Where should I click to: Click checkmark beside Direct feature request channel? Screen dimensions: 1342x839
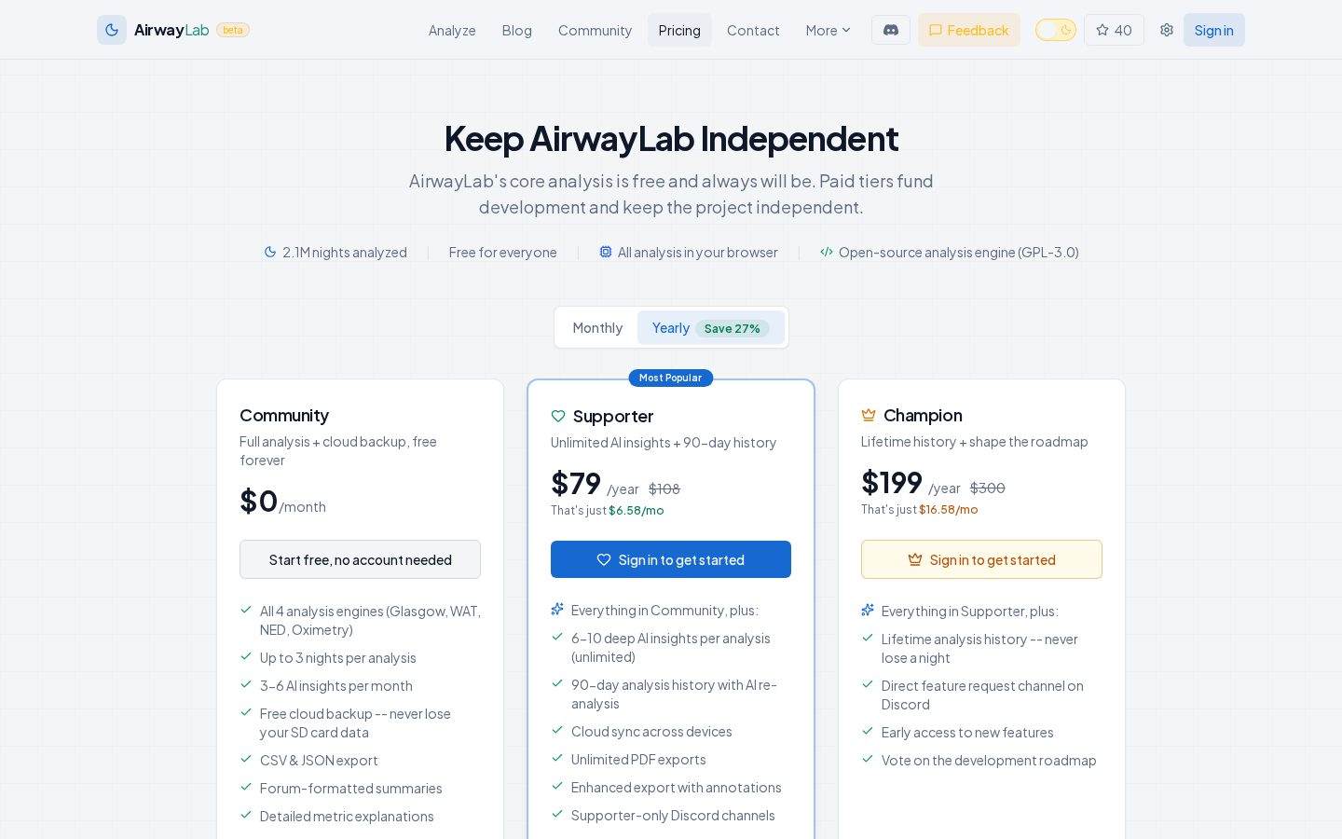coord(868,684)
